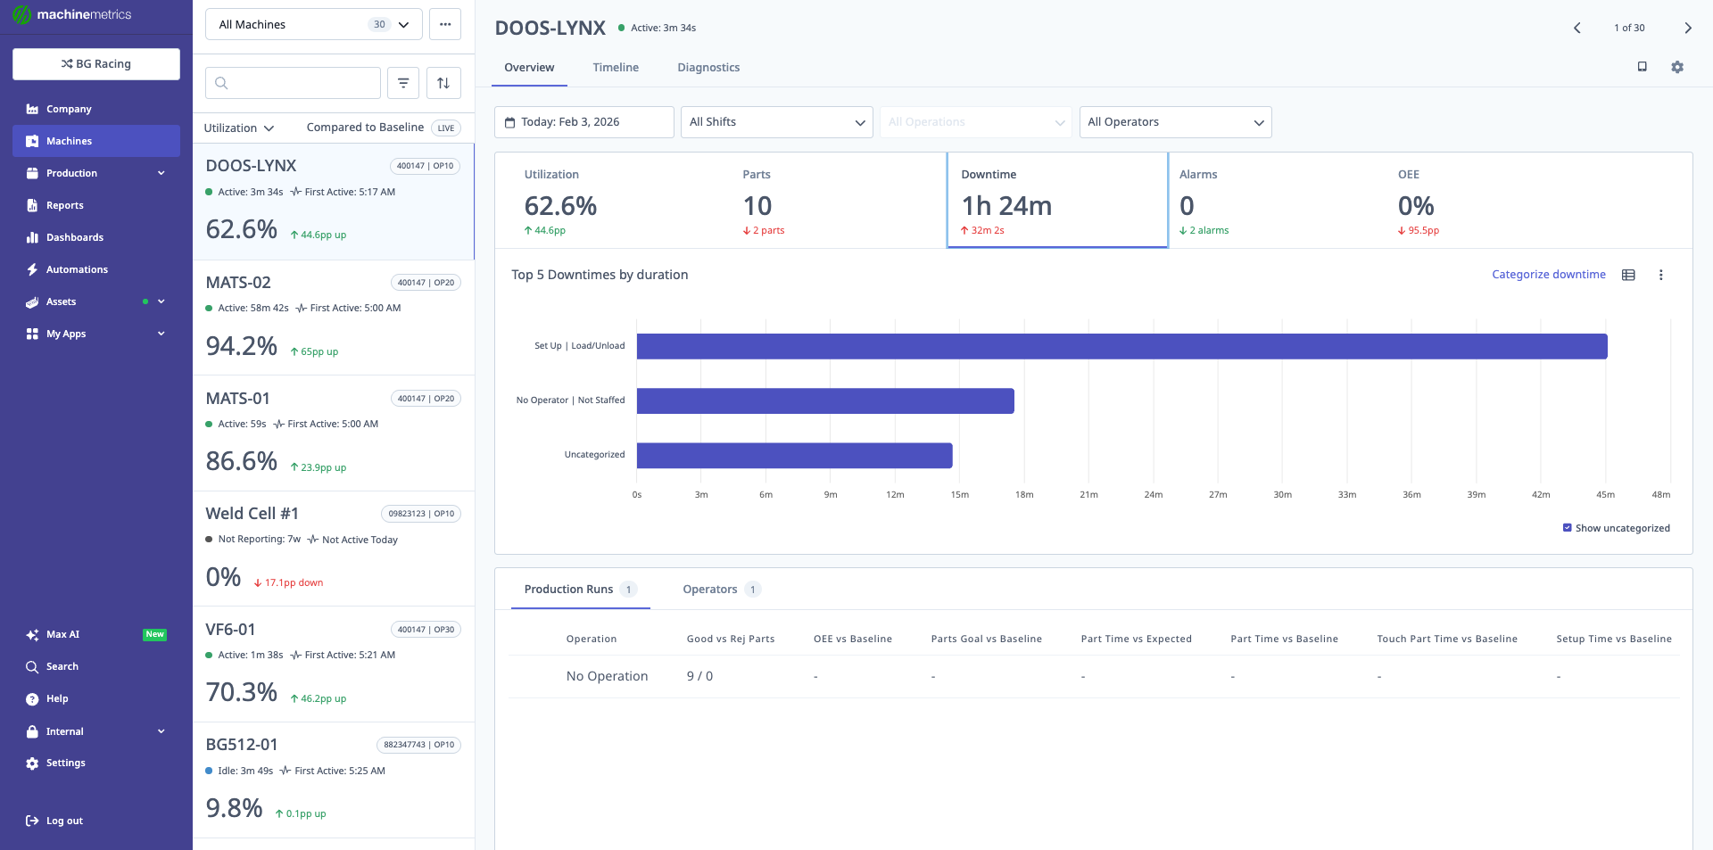Open machine settings gear icon

point(1676,67)
